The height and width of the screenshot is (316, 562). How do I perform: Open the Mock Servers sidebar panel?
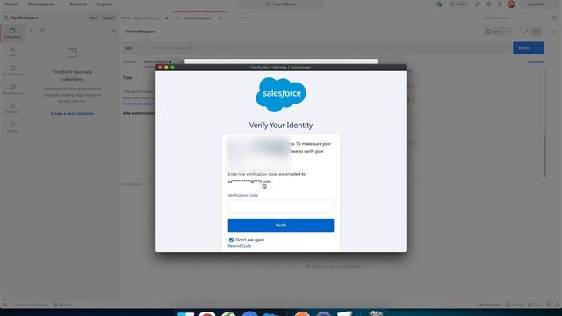pos(12,90)
